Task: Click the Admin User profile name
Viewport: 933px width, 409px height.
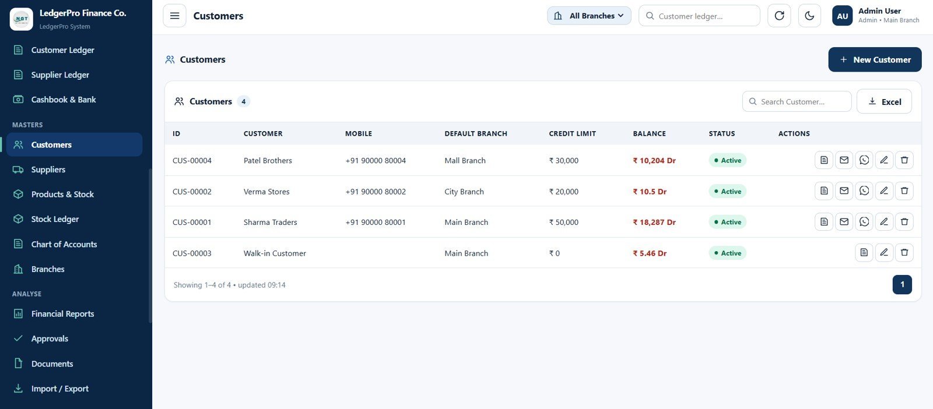Action: tap(879, 11)
